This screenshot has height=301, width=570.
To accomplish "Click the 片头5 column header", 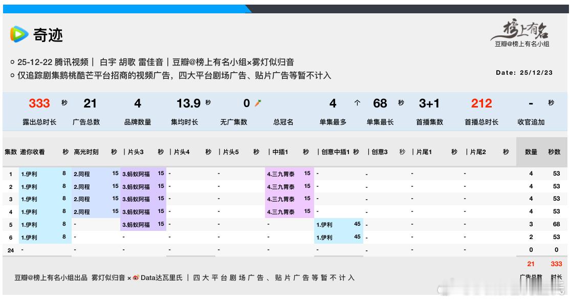I will coord(230,152).
